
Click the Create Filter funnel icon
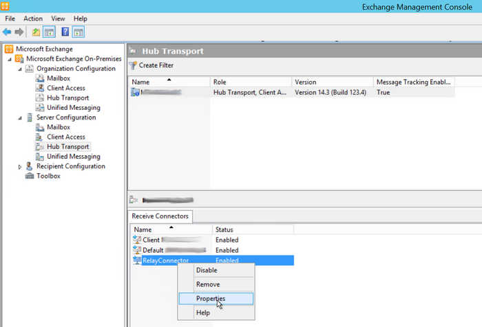tap(133, 65)
